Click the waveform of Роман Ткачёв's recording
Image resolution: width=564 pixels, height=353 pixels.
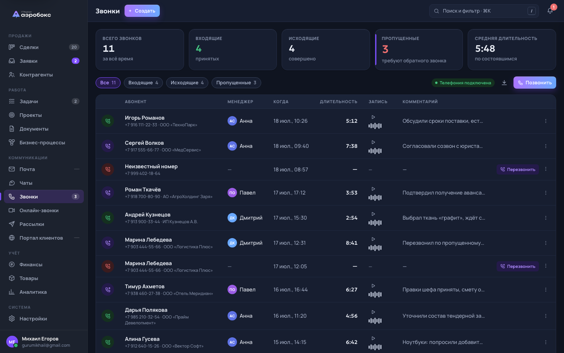(375, 197)
